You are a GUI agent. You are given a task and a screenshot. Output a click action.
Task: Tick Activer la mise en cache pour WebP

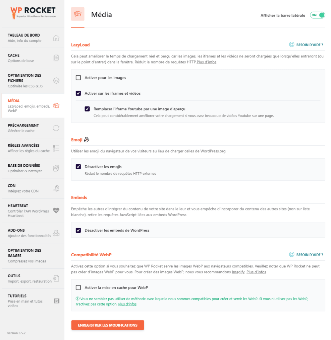[79, 288]
